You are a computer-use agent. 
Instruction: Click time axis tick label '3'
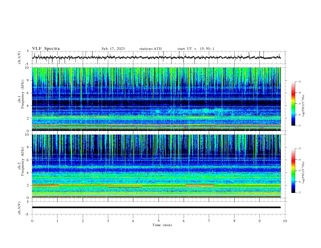(x=108, y=221)
